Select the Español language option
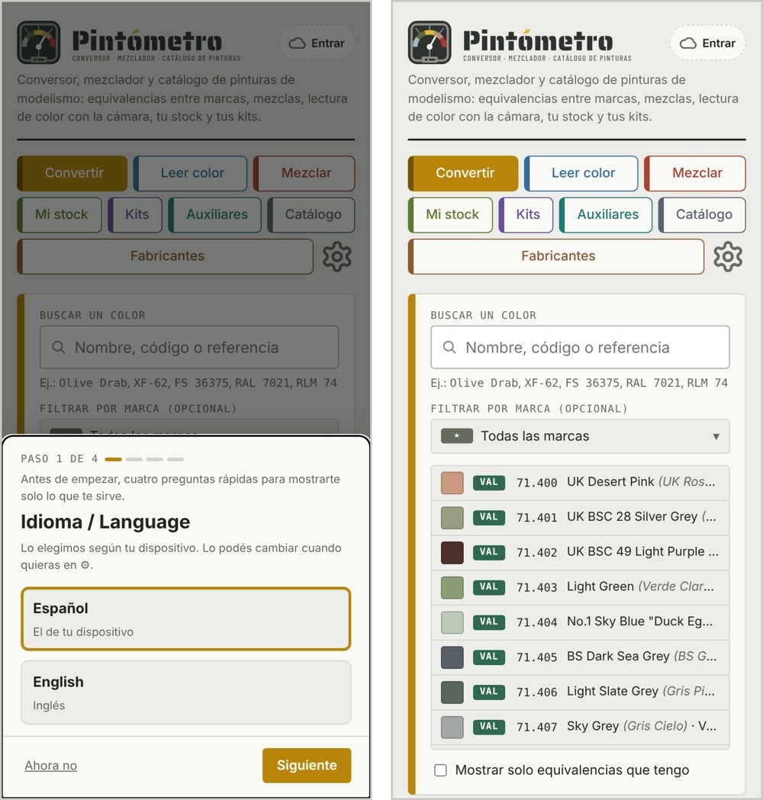 [185, 619]
